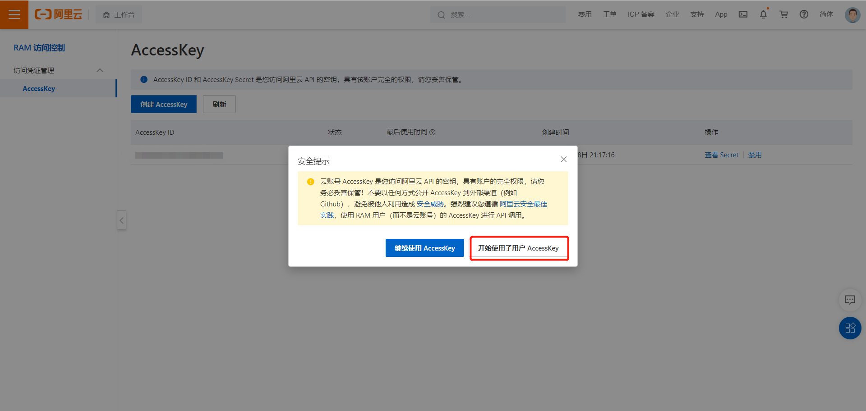Screen dimensions: 866x411
Task: Open the hamburger menu in top-left
Action: [x=14, y=14]
